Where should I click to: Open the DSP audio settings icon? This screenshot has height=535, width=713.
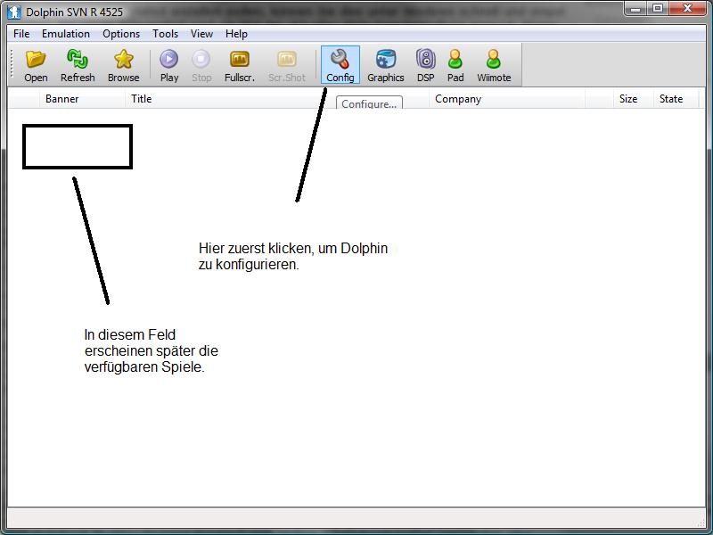(x=426, y=65)
